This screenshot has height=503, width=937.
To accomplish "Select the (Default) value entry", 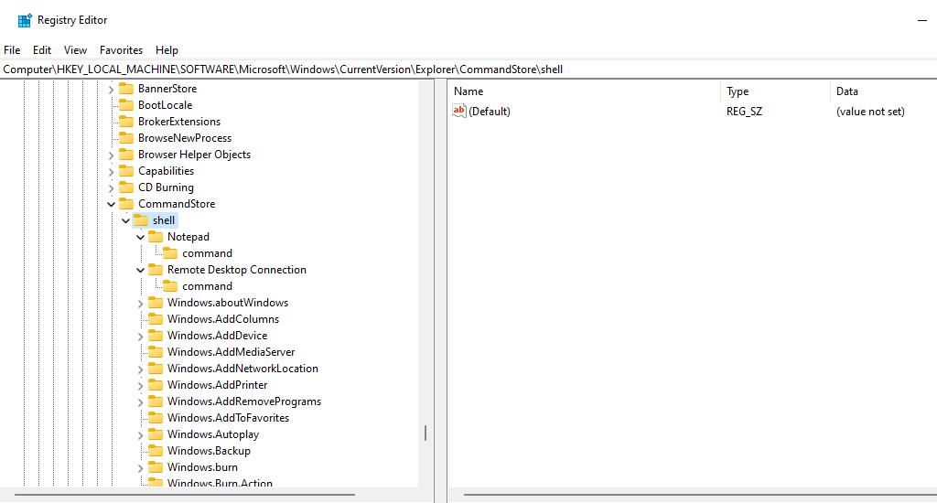I will pyautogui.click(x=490, y=111).
